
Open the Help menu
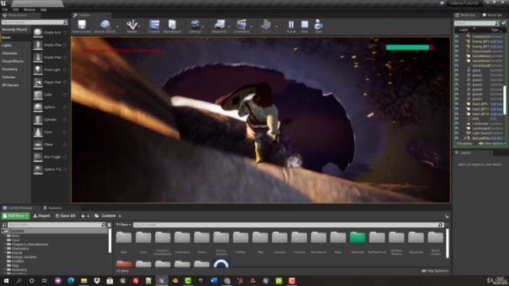(x=44, y=10)
